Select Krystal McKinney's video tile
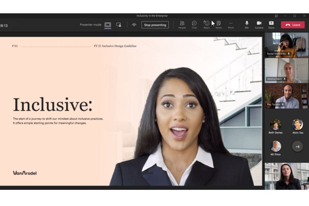Viewport: 309px width, 206px height. pyautogui.click(x=286, y=45)
